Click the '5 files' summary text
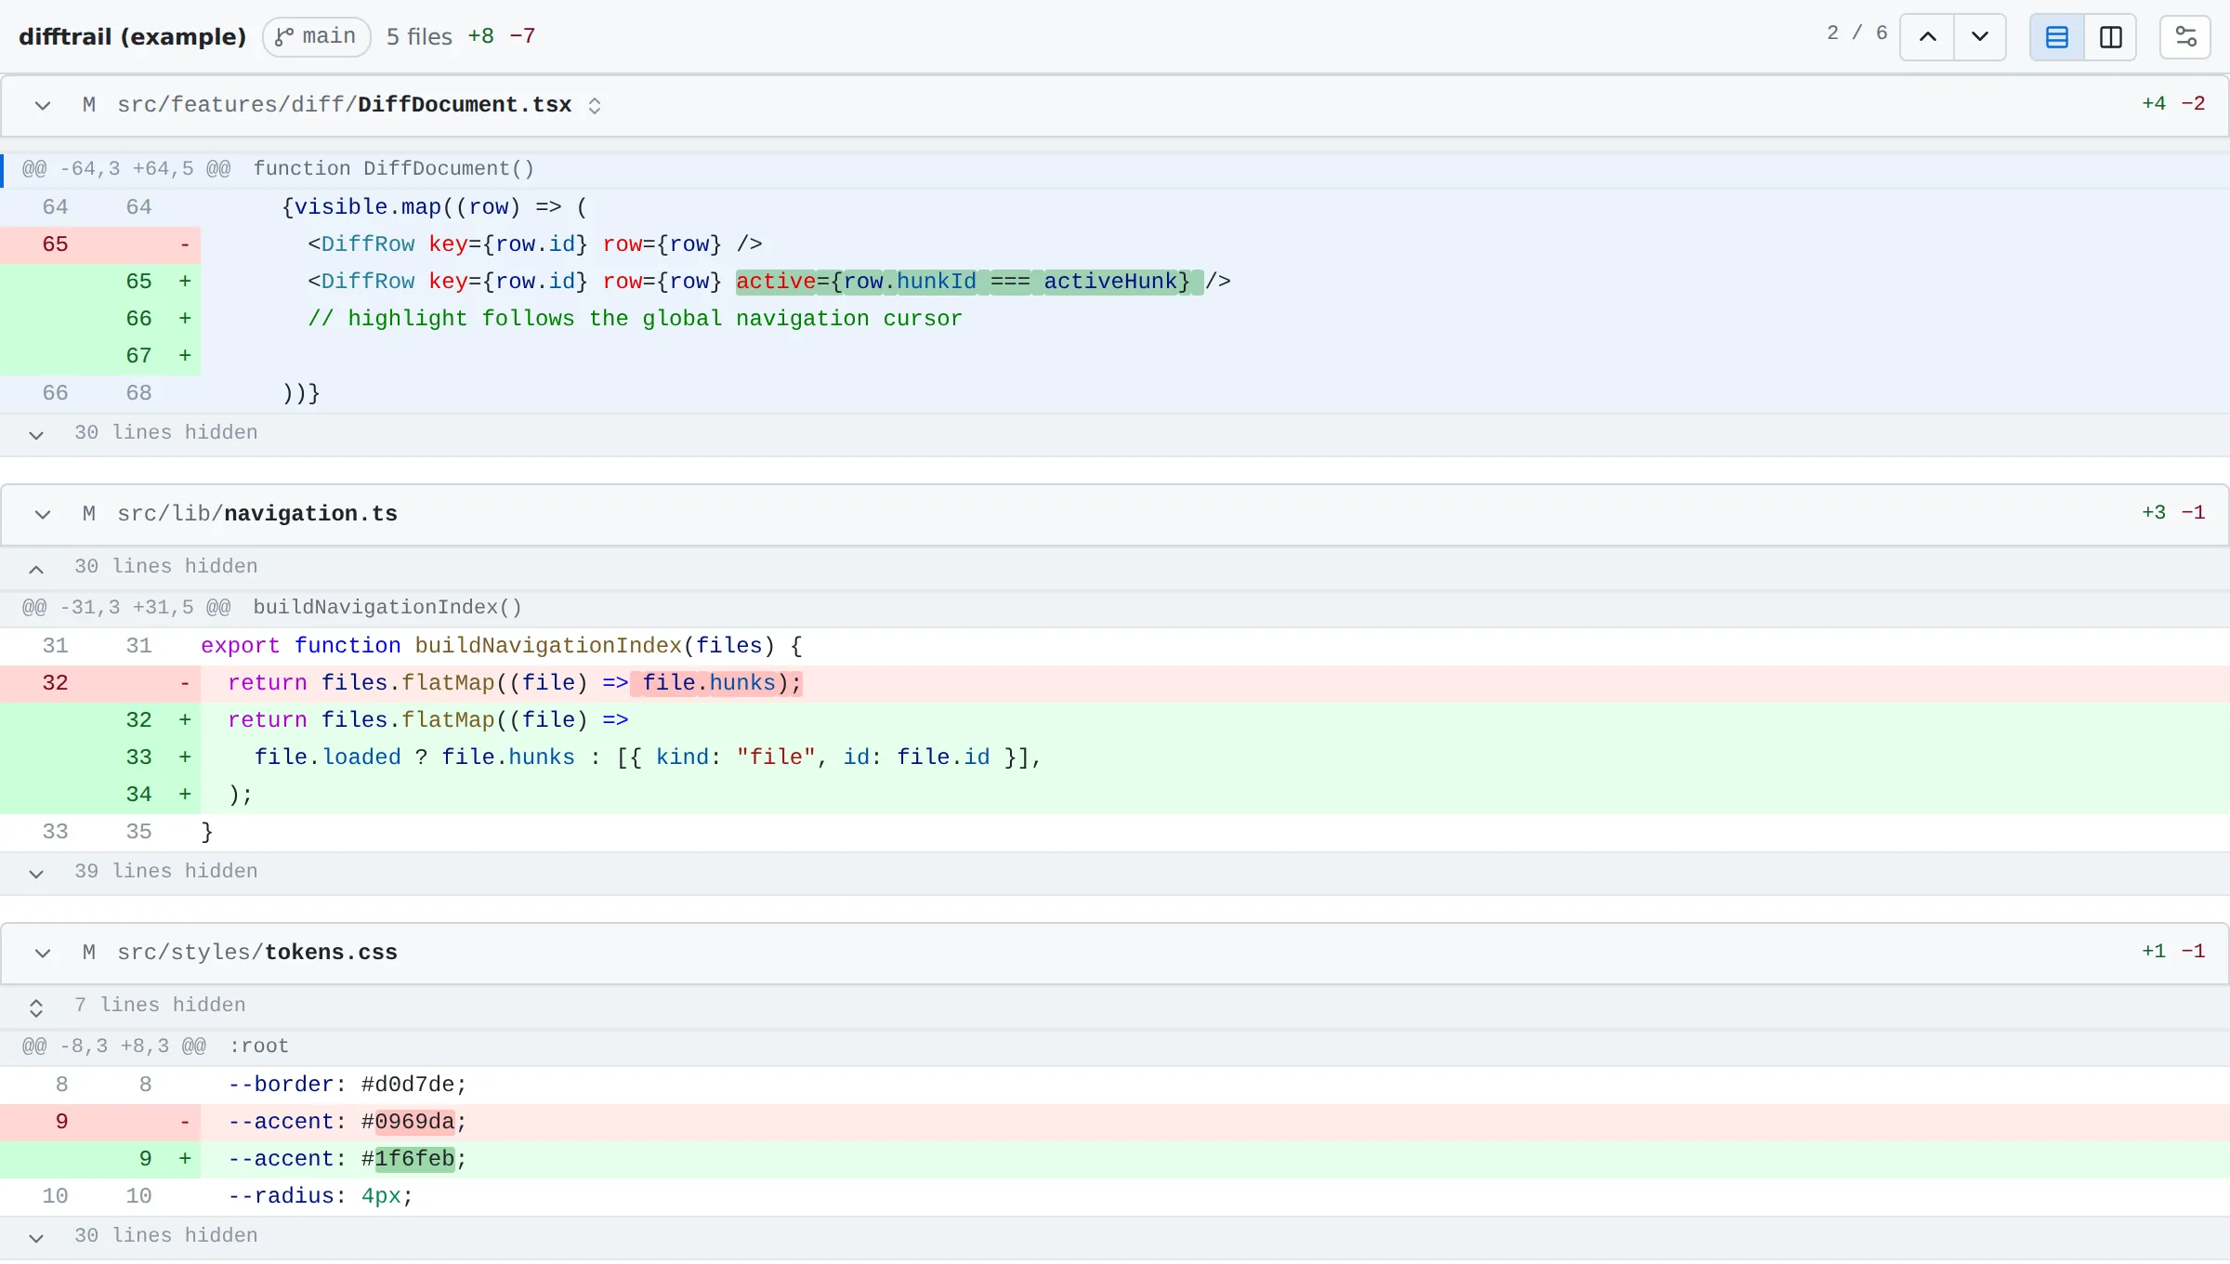2230x1264 pixels. tap(419, 37)
